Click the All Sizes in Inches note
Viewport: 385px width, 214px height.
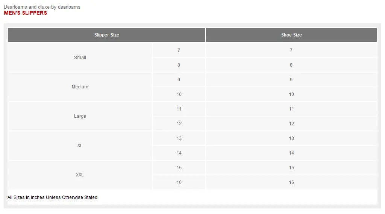[53, 197]
